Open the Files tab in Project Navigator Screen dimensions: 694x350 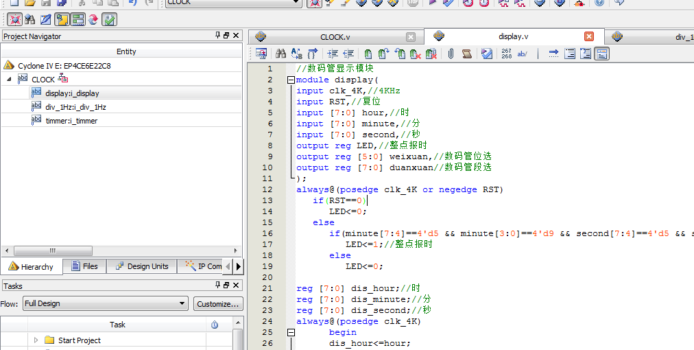(84, 266)
